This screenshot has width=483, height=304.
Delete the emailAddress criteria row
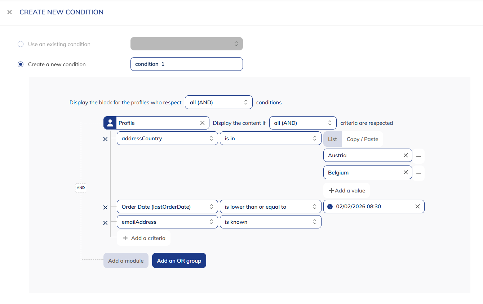pos(105,223)
